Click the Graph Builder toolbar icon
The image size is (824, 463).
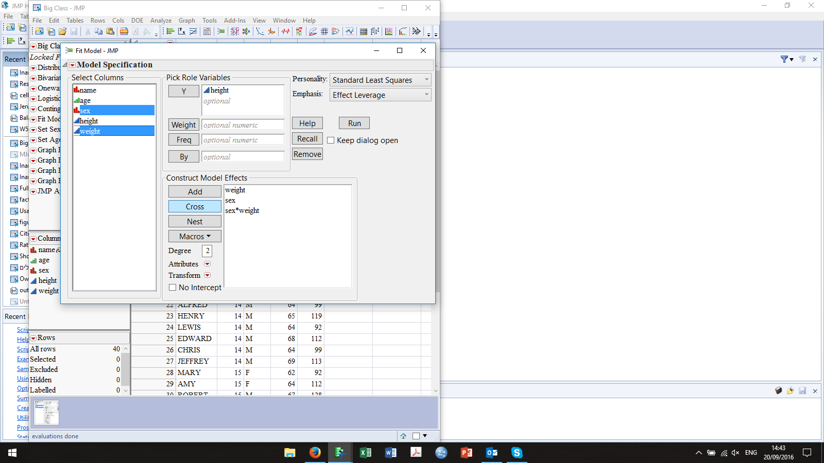[388, 31]
